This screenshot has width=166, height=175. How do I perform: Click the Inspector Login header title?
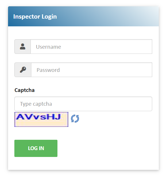point(35,17)
